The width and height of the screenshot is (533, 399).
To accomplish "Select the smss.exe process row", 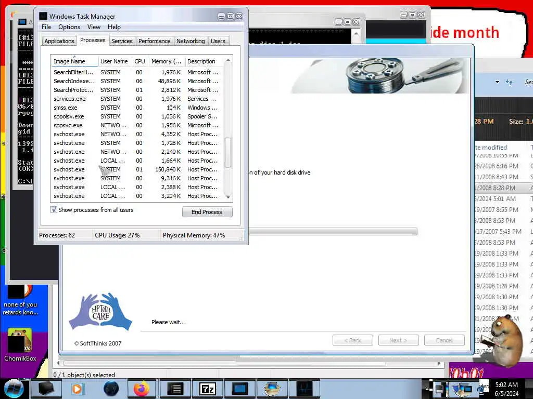I will click(x=137, y=108).
